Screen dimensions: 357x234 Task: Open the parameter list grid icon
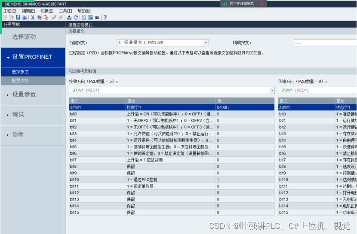coord(84,18)
